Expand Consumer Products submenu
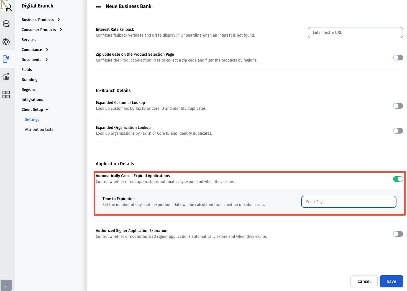This screenshot has width=407, height=291. click(x=42, y=30)
